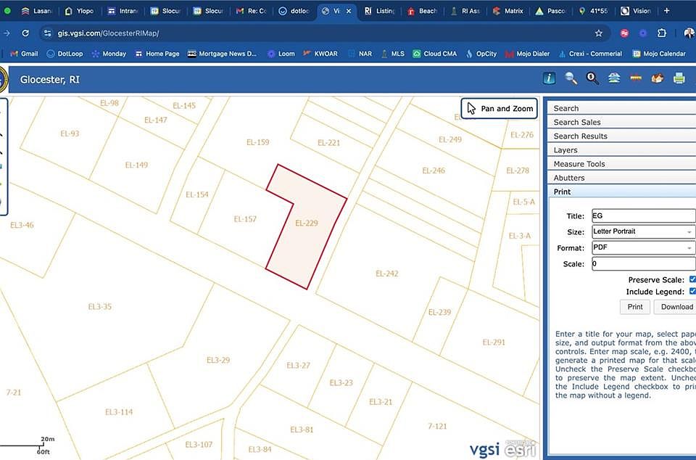Image resolution: width=696 pixels, height=460 pixels.
Task: Open the Size dropdown showing Letter Portrait
Action: tap(644, 231)
